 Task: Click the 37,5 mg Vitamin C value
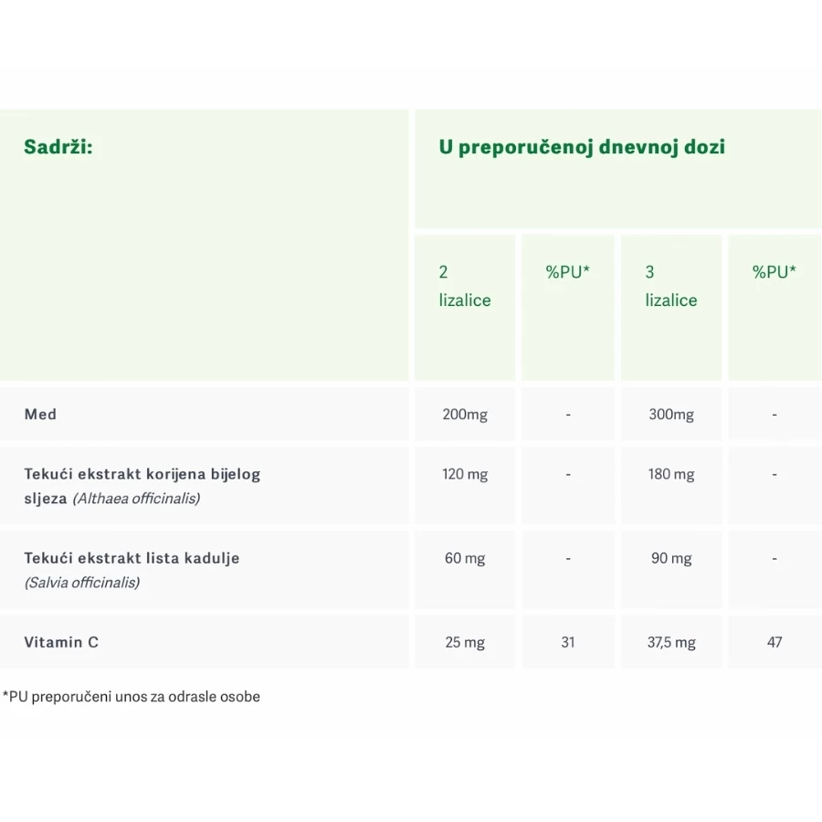click(671, 643)
